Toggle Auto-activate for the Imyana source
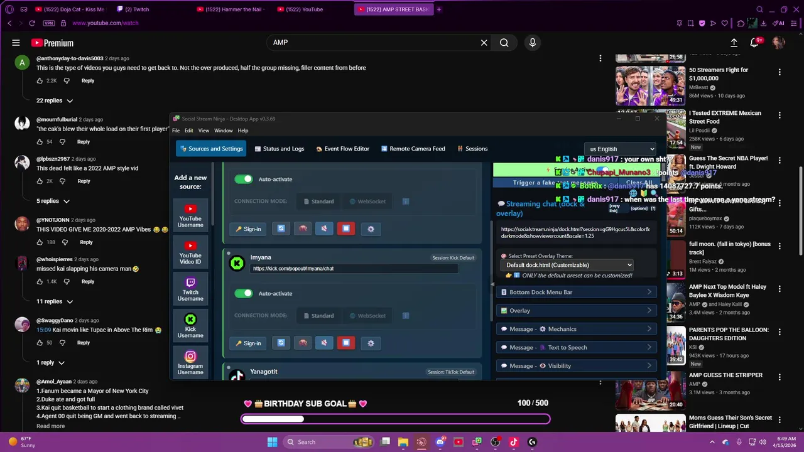 click(x=243, y=293)
